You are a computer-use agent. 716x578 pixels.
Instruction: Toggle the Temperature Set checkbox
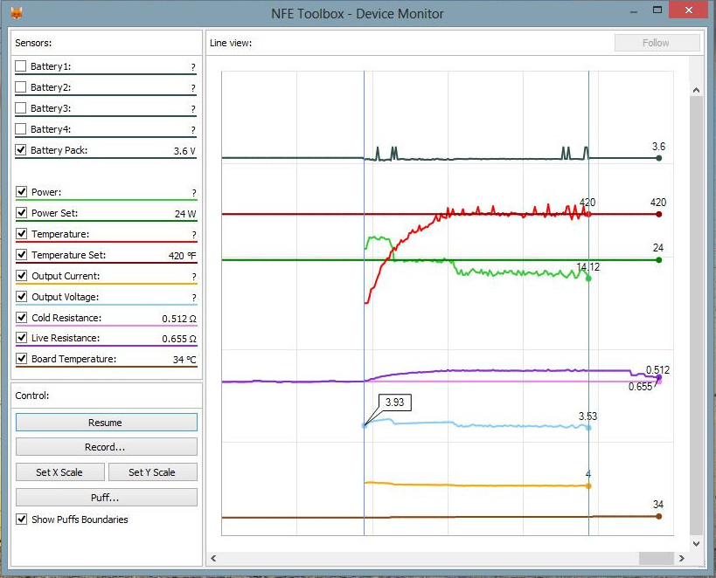pyautogui.click(x=22, y=255)
